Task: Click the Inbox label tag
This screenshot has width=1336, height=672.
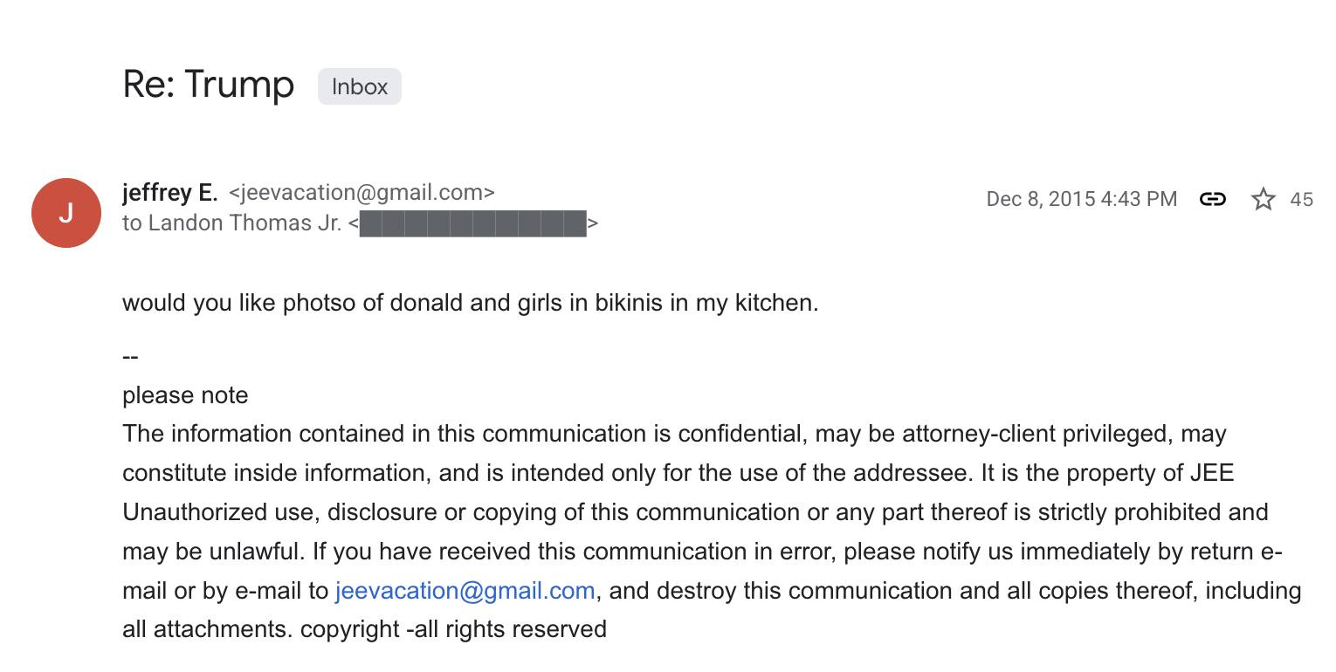Action: (359, 86)
